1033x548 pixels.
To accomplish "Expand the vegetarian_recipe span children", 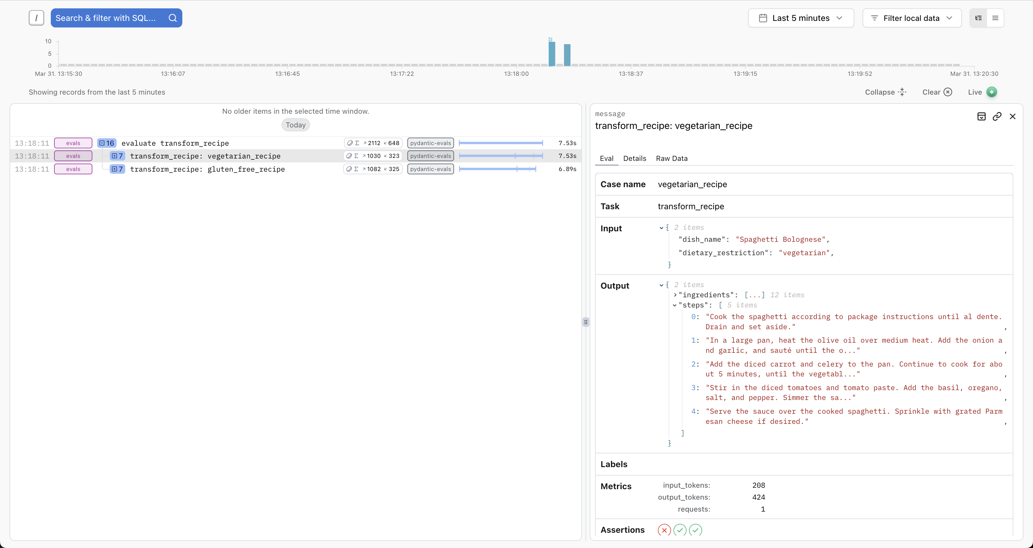I will tap(114, 156).
